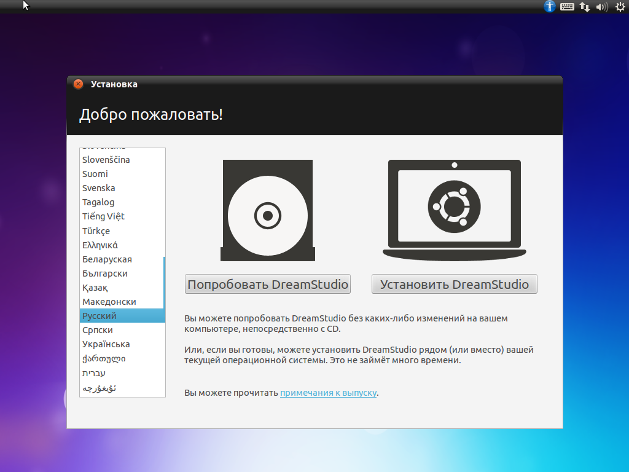Viewport: 629px width, 472px height.
Task: Choose ქართული from the language list
Action: click(x=122, y=358)
